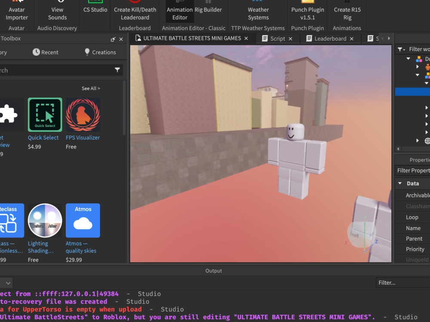Click the Explorer horizontal scroll left arrow

pos(398,149)
